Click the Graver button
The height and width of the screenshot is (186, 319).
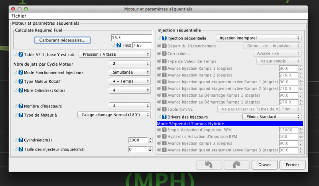coord(264,164)
